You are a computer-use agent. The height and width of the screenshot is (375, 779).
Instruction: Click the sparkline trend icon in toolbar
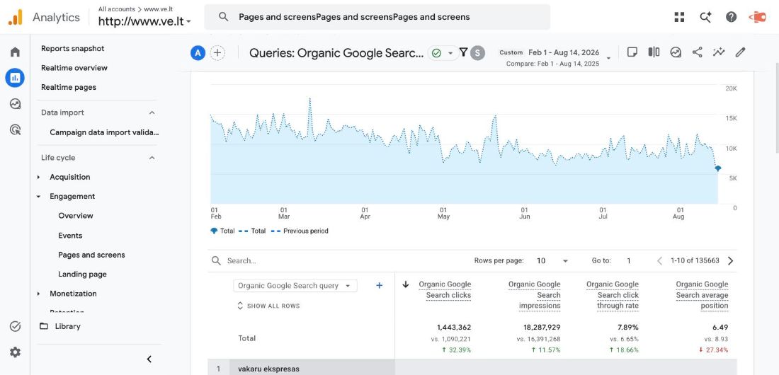pos(718,52)
